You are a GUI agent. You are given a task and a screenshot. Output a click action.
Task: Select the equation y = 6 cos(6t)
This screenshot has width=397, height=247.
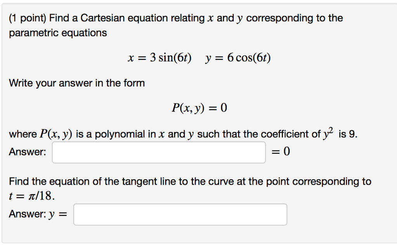point(238,58)
